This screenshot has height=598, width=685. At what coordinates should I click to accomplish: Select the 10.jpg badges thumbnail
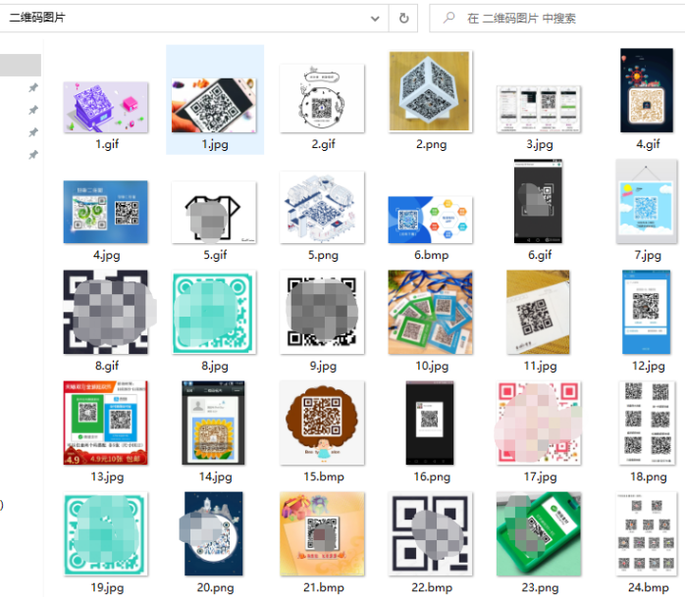tap(431, 312)
